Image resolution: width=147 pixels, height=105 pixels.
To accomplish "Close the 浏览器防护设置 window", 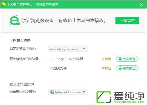I will point(141,4).
